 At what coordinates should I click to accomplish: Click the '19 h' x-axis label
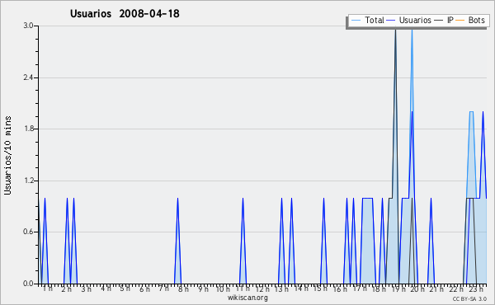click(x=398, y=289)
